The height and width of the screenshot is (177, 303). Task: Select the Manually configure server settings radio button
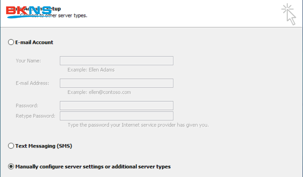click(11, 167)
